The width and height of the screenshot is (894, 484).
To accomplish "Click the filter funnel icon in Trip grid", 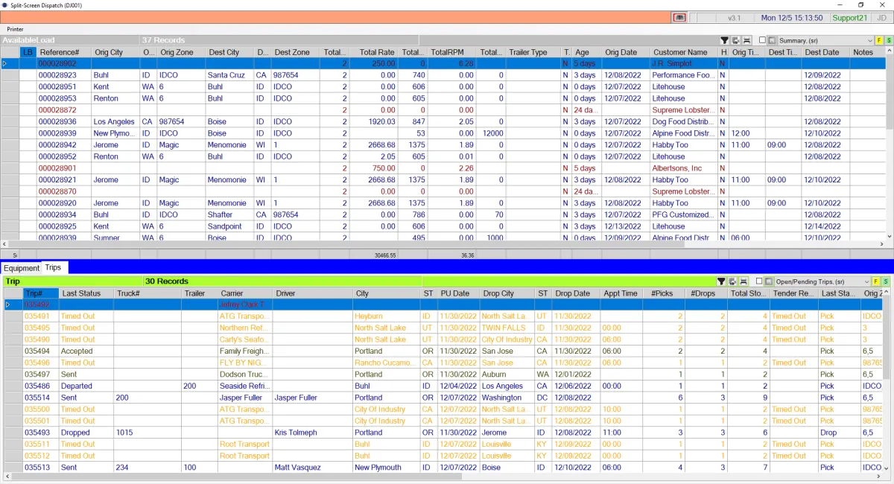I will coord(721,281).
